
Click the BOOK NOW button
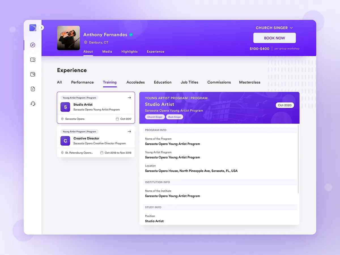(x=274, y=38)
